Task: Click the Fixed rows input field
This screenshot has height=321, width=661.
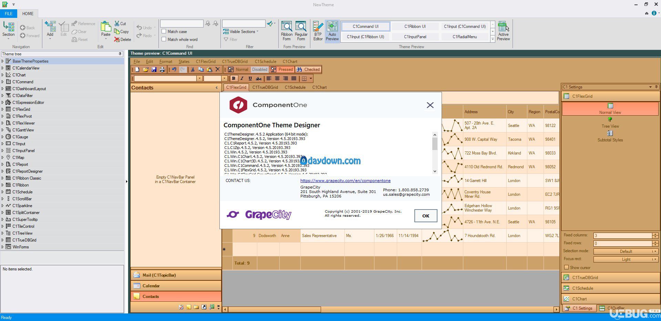Action: pos(623,244)
